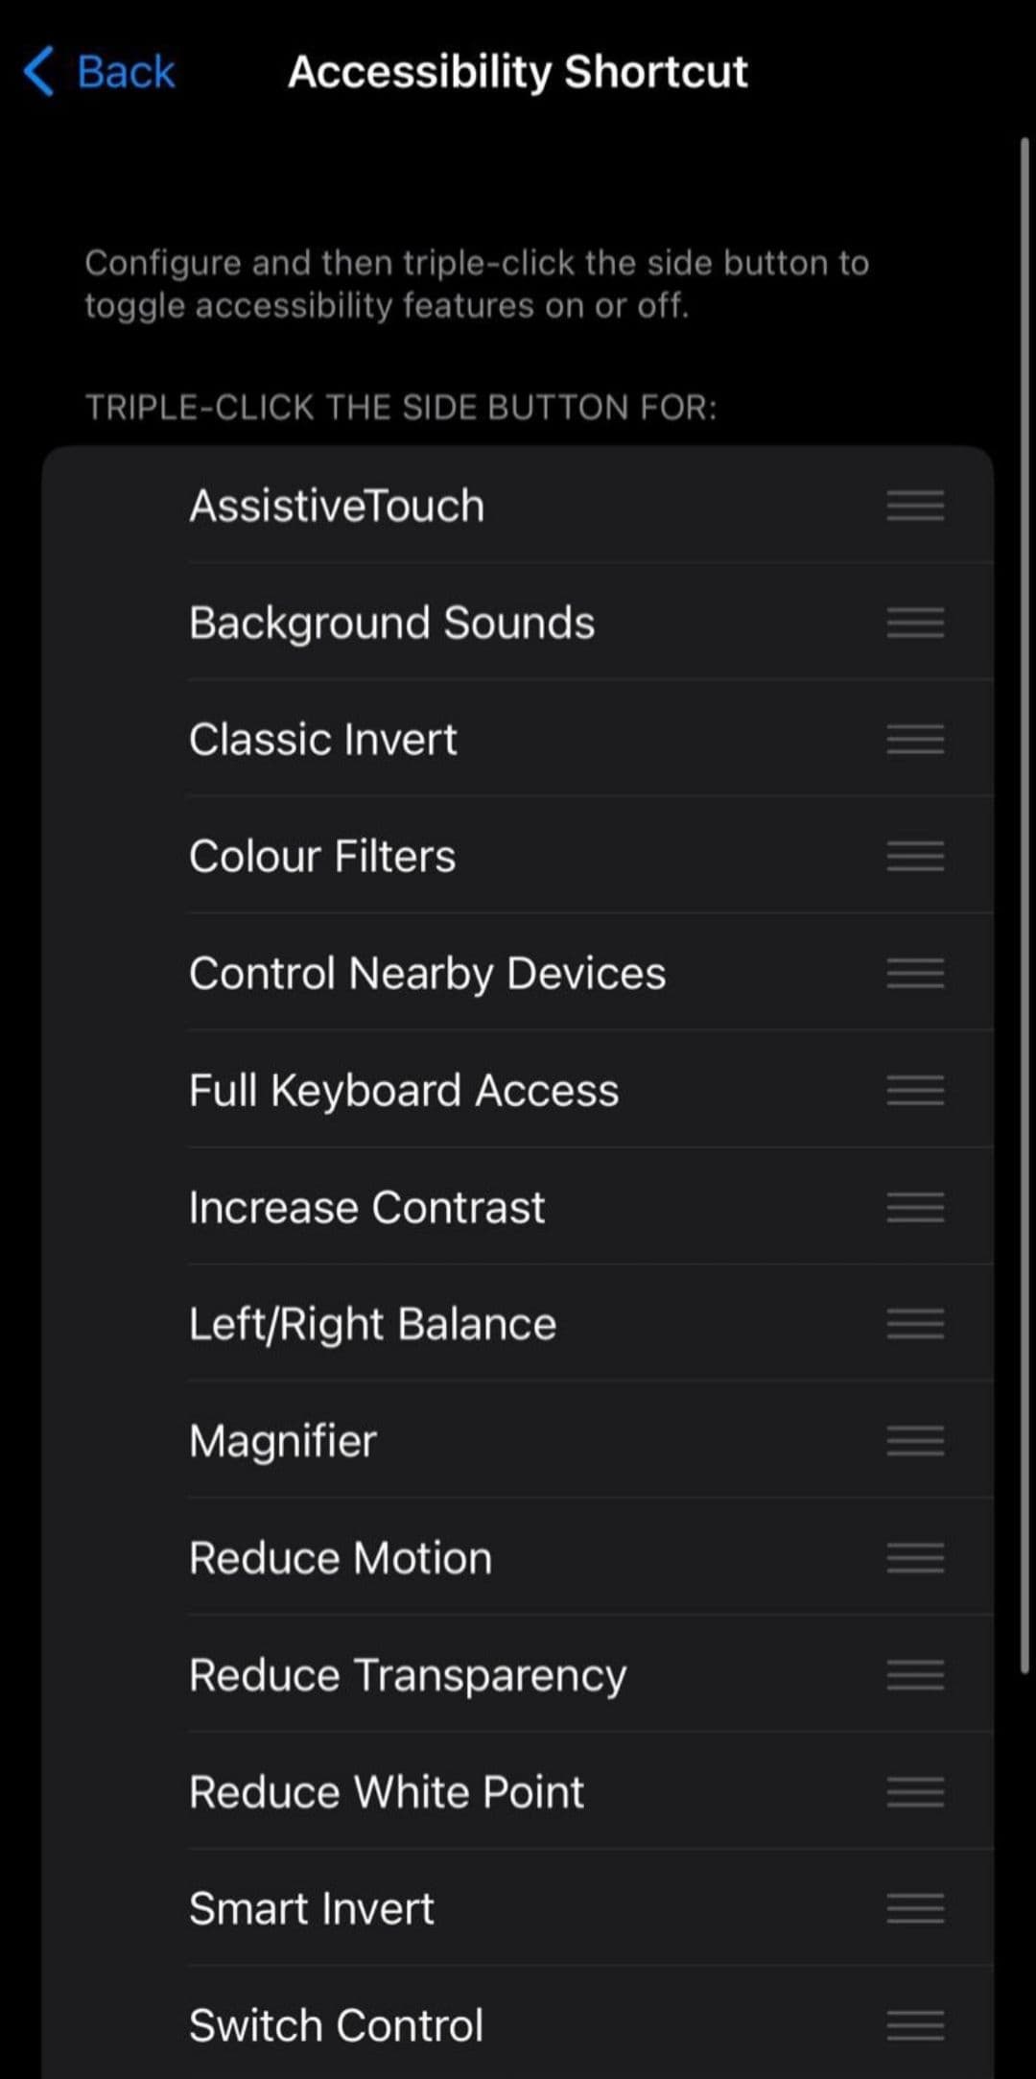
Task: Toggle AssistiveTouch in the shortcut list
Action: [337, 506]
